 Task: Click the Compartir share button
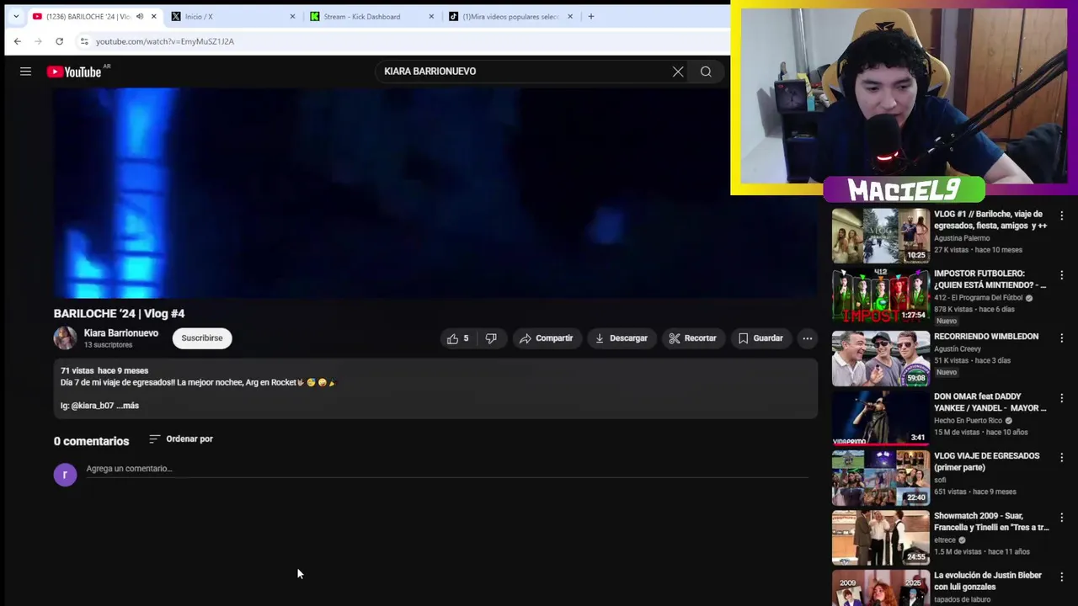click(x=547, y=338)
